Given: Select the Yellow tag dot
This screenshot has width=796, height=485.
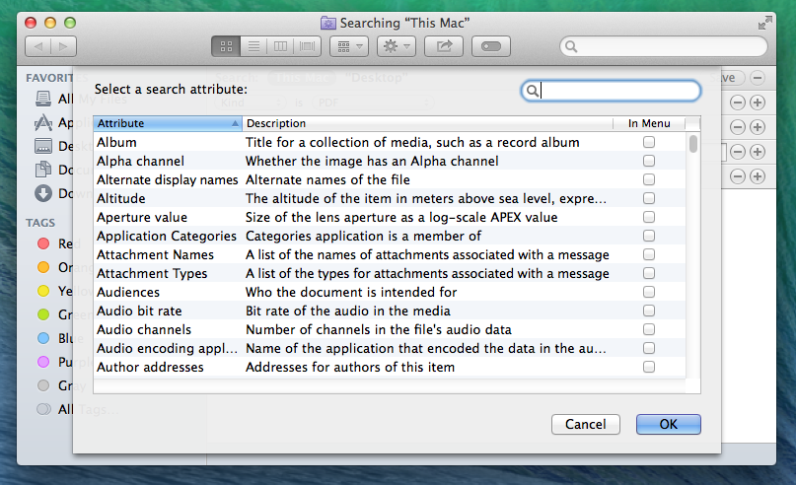Looking at the screenshot, I should (x=43, y=291).
